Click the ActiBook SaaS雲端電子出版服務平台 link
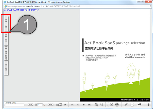Viewport: 153px width, 109px height. point(22,10)
